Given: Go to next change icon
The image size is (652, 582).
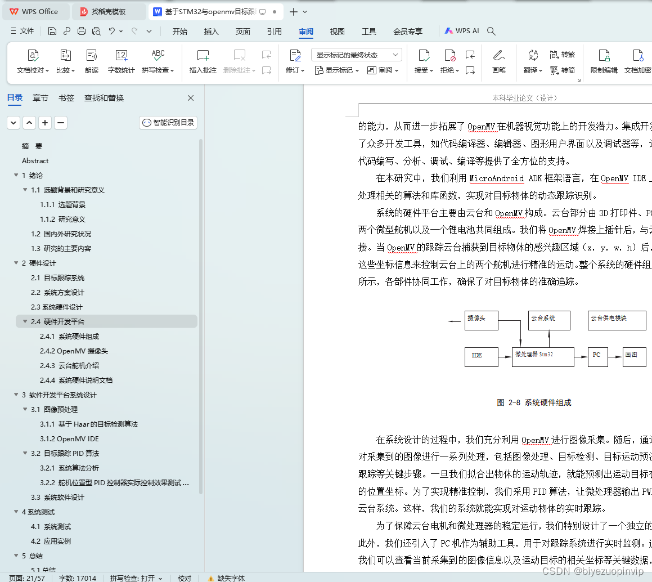Looking at the screenshot, I should (x=470, y=70).
